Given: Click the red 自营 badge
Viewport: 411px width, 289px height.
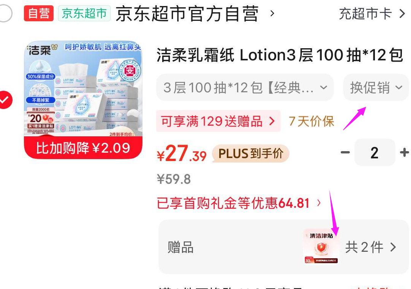Looking at the screenshot, I should 38,13.
